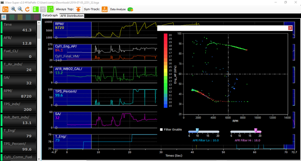Select the green channel group swatch

(x=12, y=17)
